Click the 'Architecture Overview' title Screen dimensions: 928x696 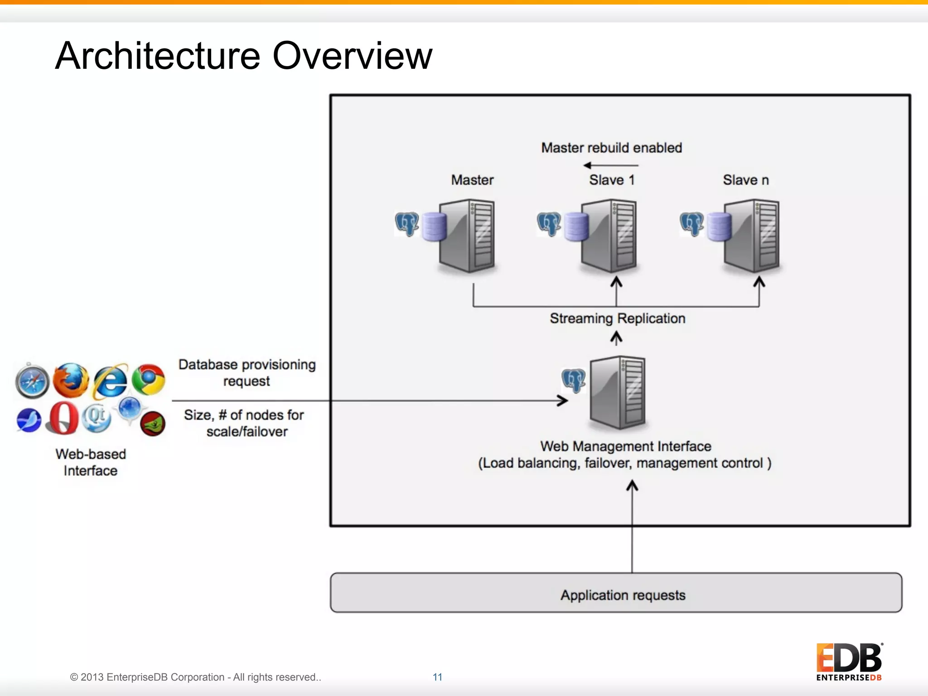pos(244,55)
